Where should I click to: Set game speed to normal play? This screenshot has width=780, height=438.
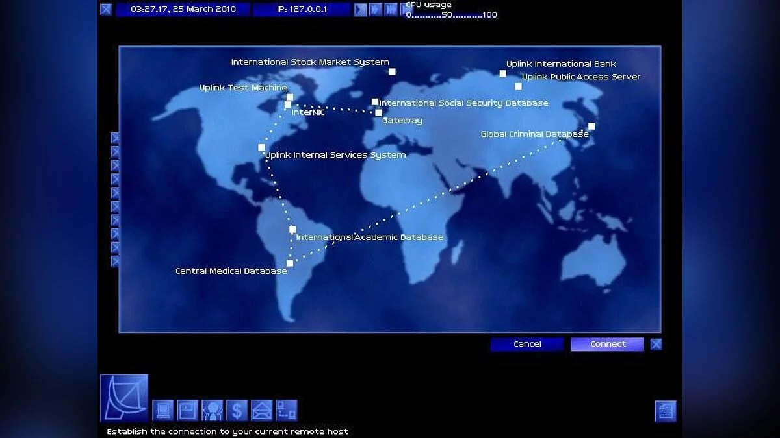(x=360, y=9)
